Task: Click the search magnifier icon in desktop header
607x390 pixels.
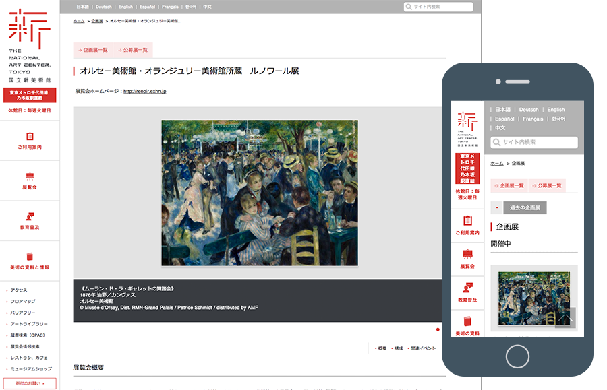Action: click(x=409, y=7)
